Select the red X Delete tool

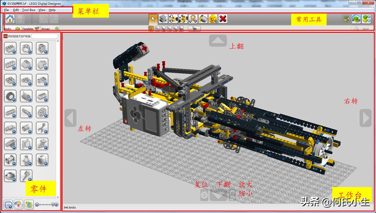click(223, 19)
